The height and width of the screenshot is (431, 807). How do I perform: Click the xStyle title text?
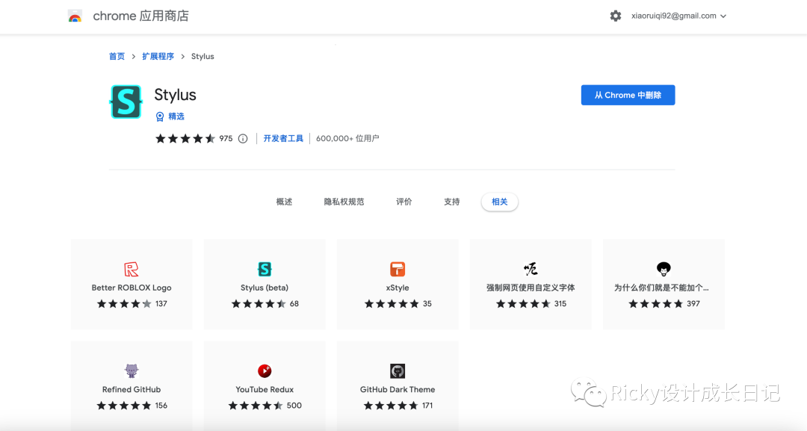[398, 288]
